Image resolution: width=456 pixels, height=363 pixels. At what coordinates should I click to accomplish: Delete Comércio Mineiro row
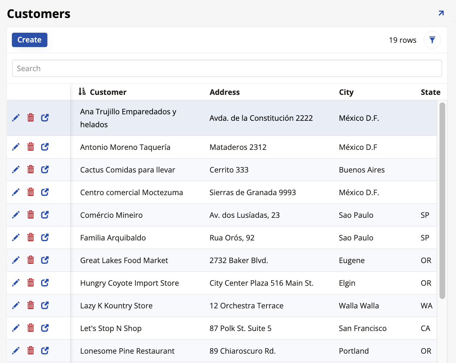[30, 215]
